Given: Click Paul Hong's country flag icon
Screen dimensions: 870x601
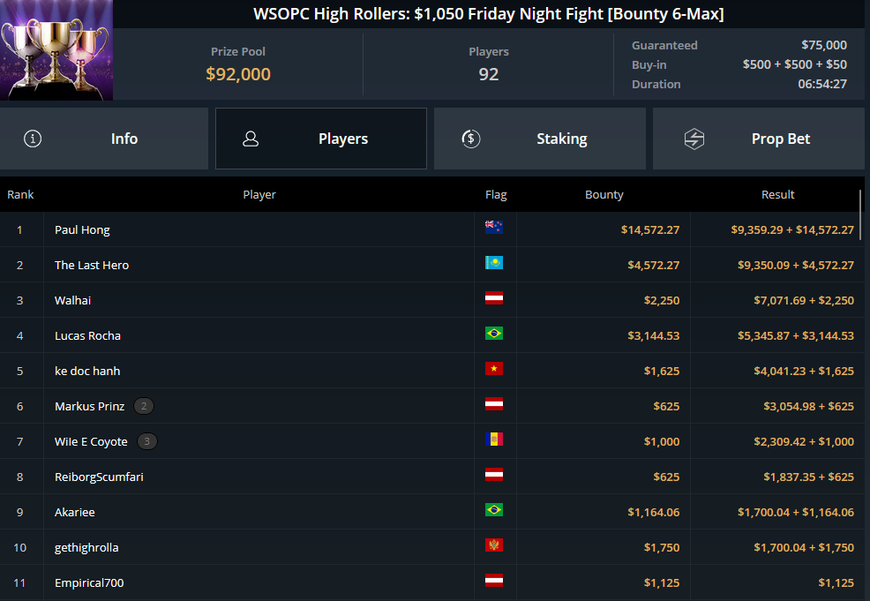Looking at the screenshot, I should (494, 227).
